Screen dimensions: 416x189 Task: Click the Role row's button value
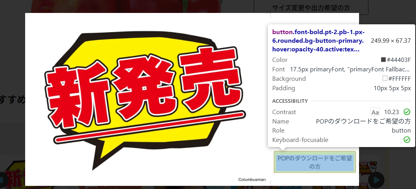click(401, 131)
